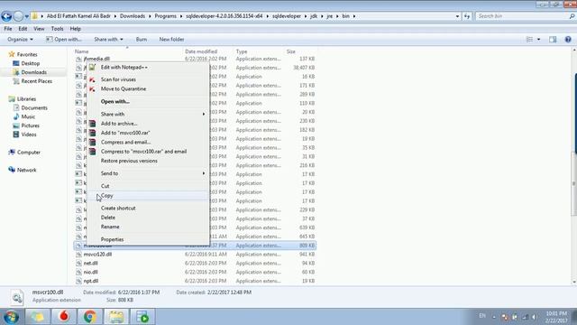This screenshot has width=577, height=325.
Task: Click jdk breadcrumb in address bar
Action: (314, 16)
